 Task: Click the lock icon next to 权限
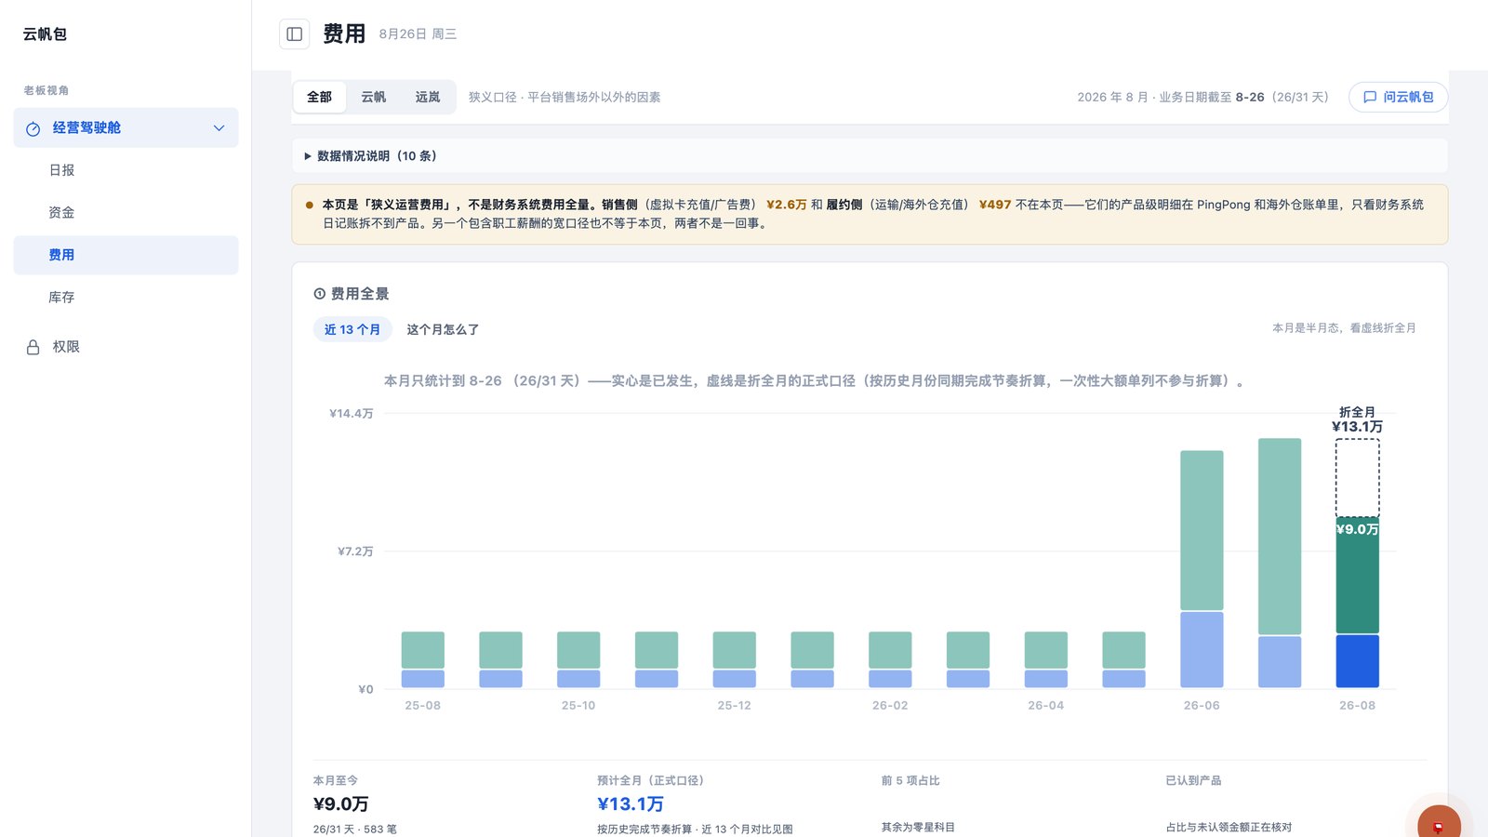pyautogui.click(x=33, y=347)
